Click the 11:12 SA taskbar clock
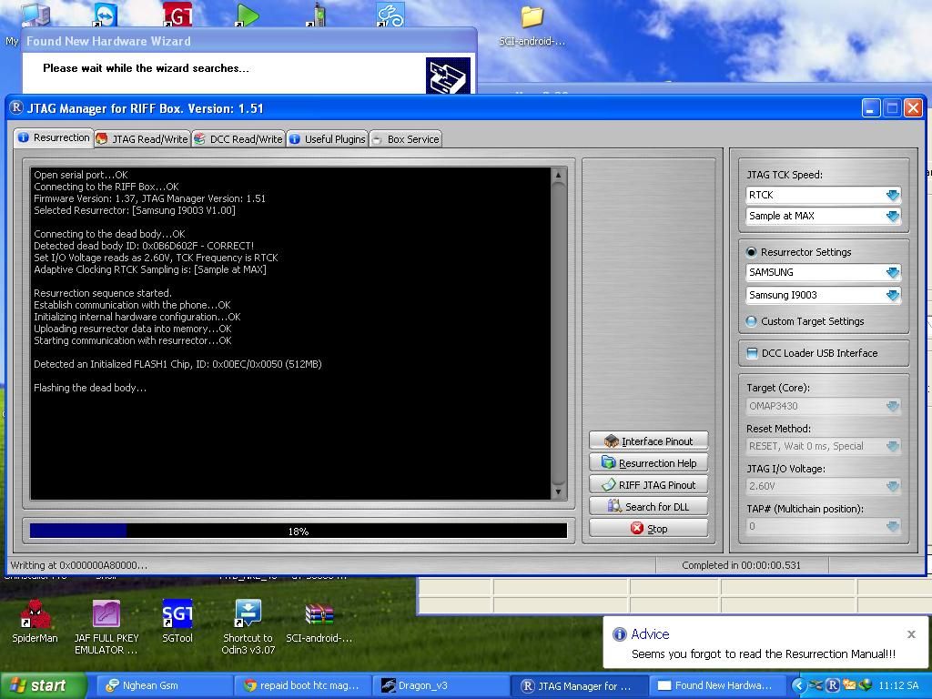Image resolution: width=932 pixels, height=699 pixels. 898,685
